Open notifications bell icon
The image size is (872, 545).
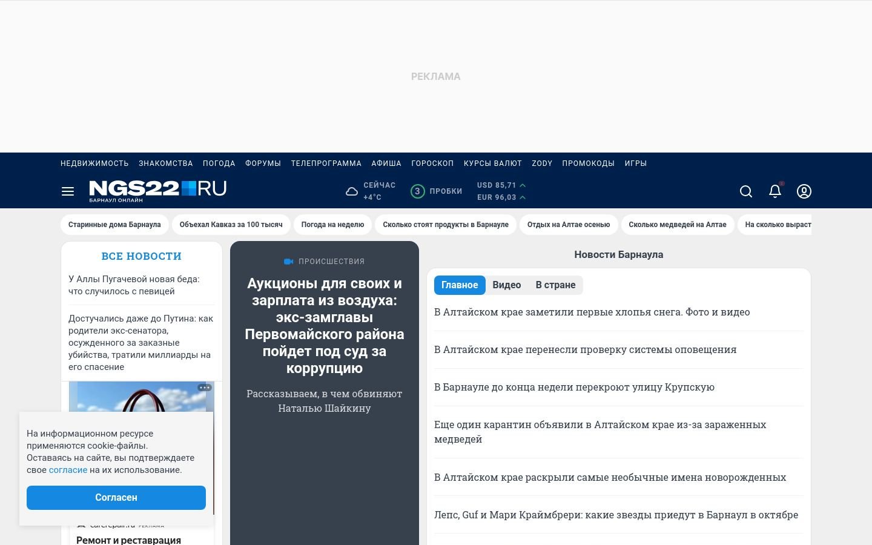click(x=775, y=191)
